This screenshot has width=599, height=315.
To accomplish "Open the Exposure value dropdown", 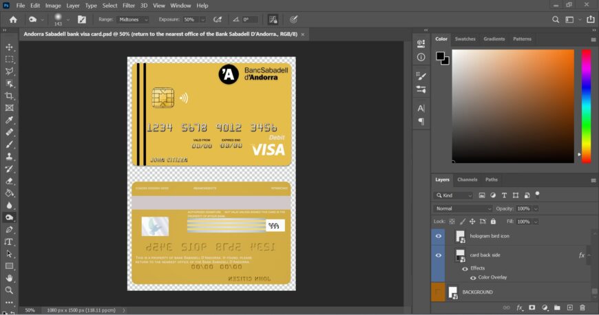I will pos(203,19).
